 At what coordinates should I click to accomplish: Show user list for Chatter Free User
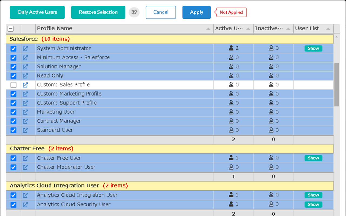pos(313,158)
